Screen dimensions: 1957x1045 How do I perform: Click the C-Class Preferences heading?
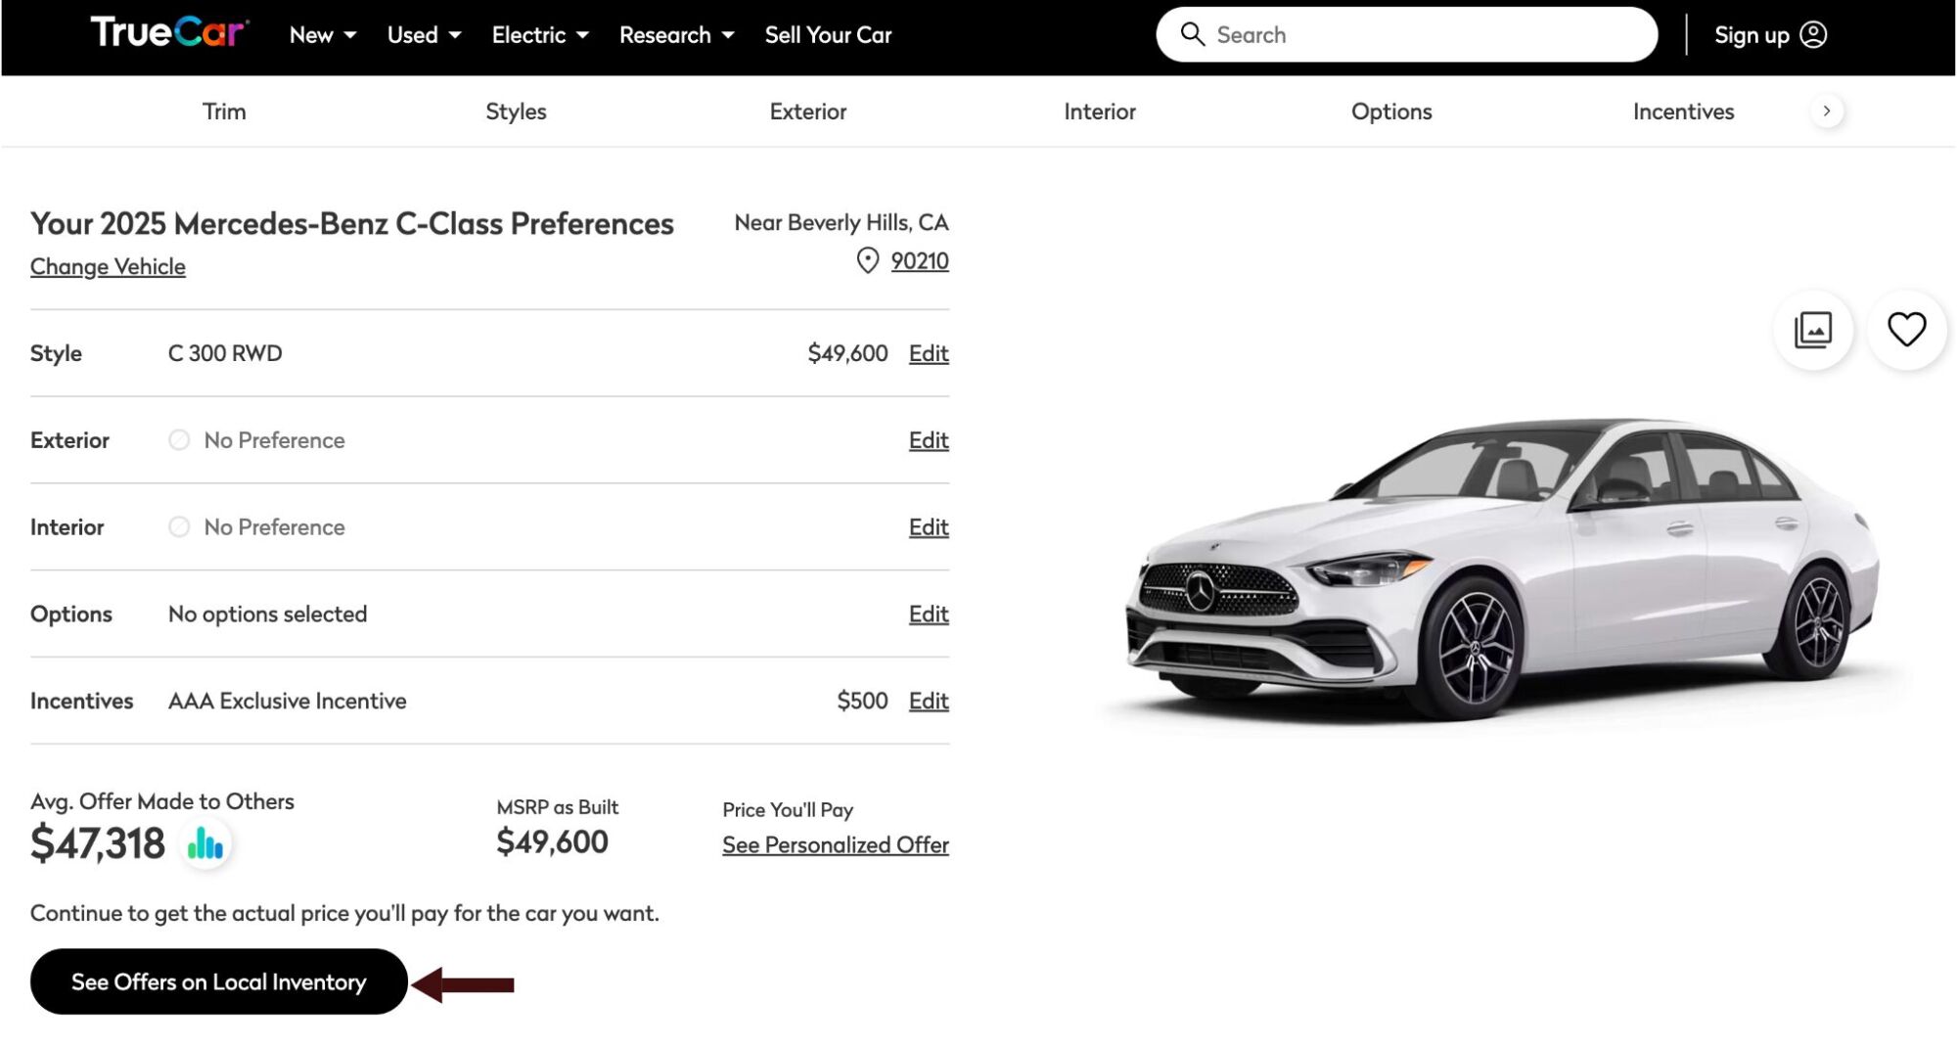[x=352, y=224]
